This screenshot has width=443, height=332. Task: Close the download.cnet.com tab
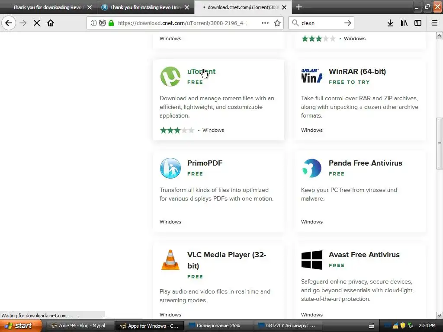pyautogui.click(x=284, y=7)
